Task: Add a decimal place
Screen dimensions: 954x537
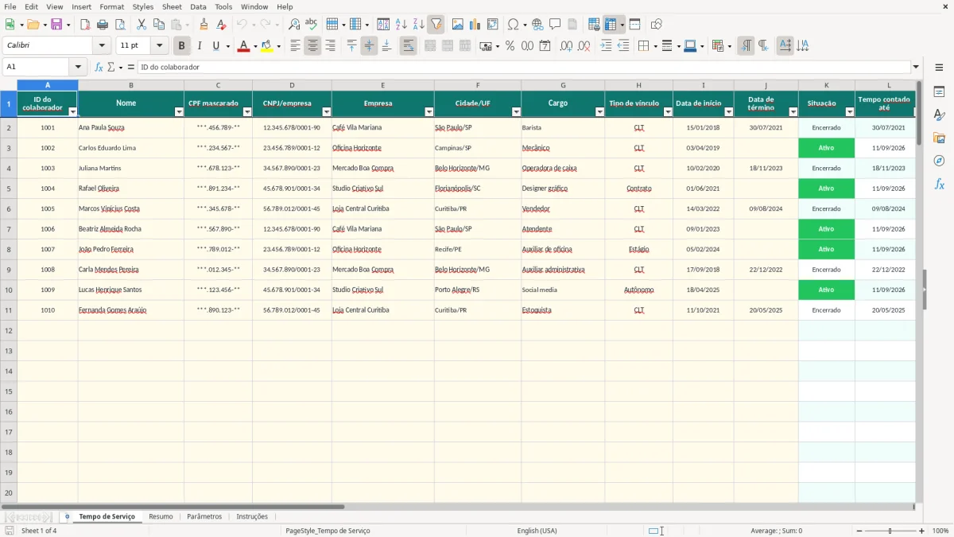Action: 567,46
